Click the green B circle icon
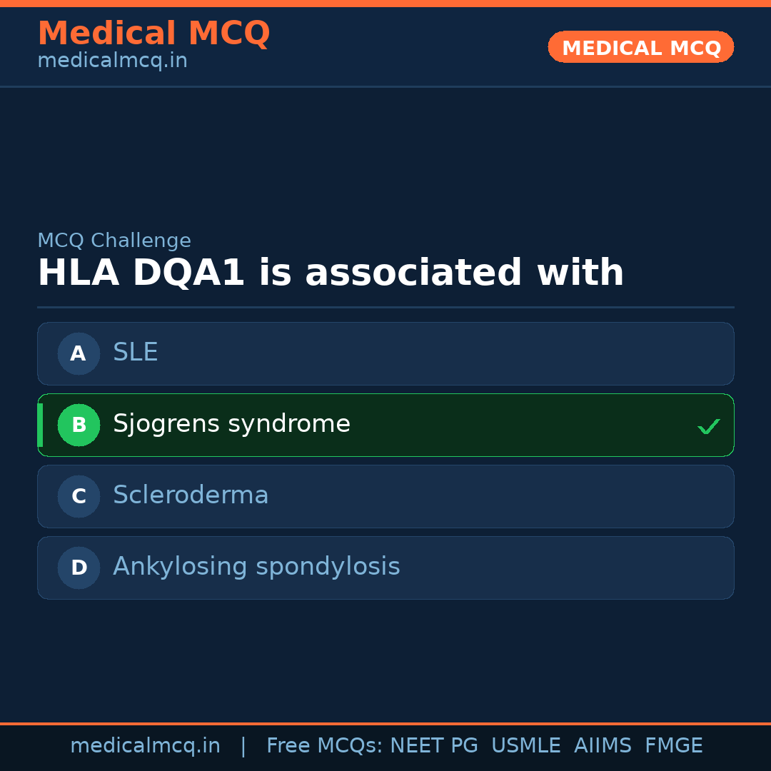Viewport: 771px width, 771px height. (x=79, y=425)
